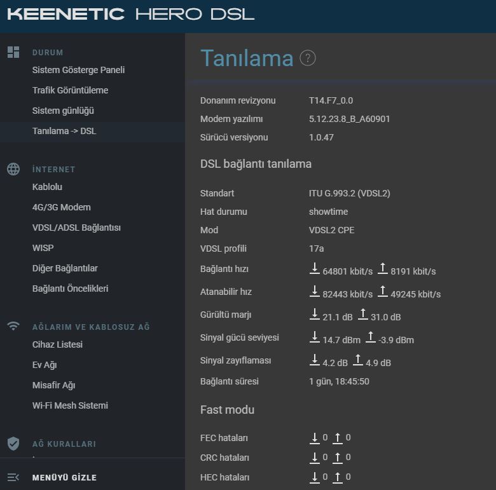Click AĞ KURALLARI section heading

[x=64, y=444]
